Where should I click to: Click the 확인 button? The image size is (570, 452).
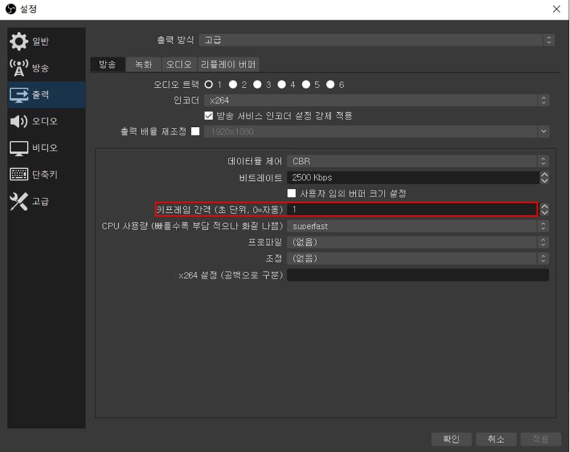pos(452,439)
